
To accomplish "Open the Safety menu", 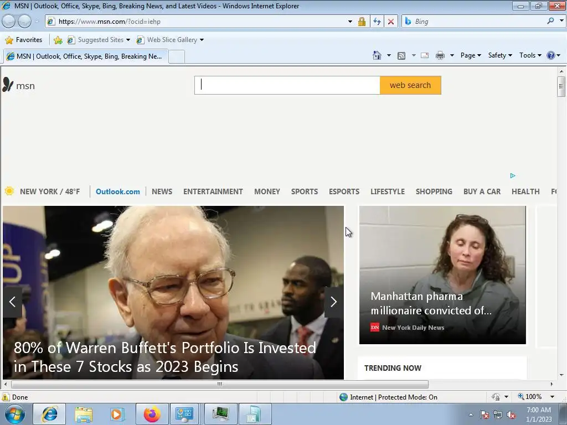I will coord(500,55).
